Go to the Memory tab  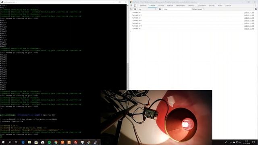[x=191, y=6]
